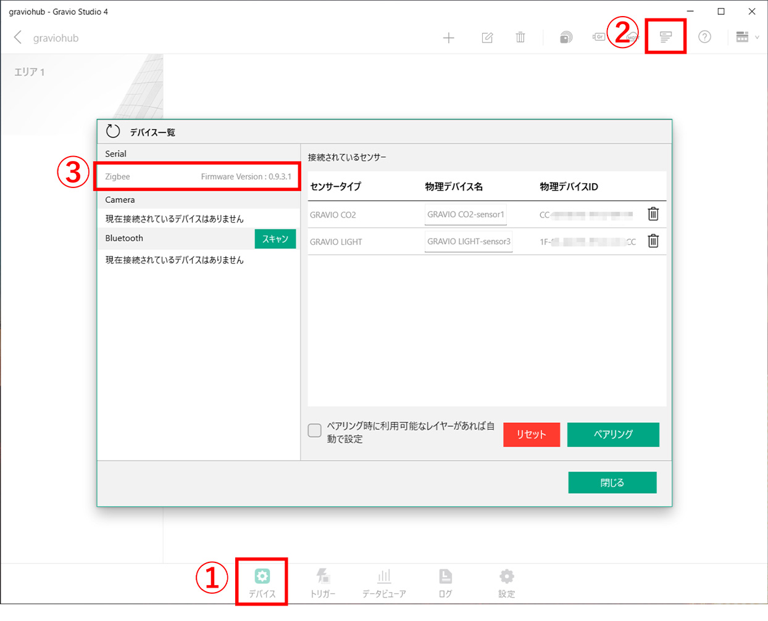768x621 pixels.
Task: Click the Serial section header
Action: (x=115, y=154)
